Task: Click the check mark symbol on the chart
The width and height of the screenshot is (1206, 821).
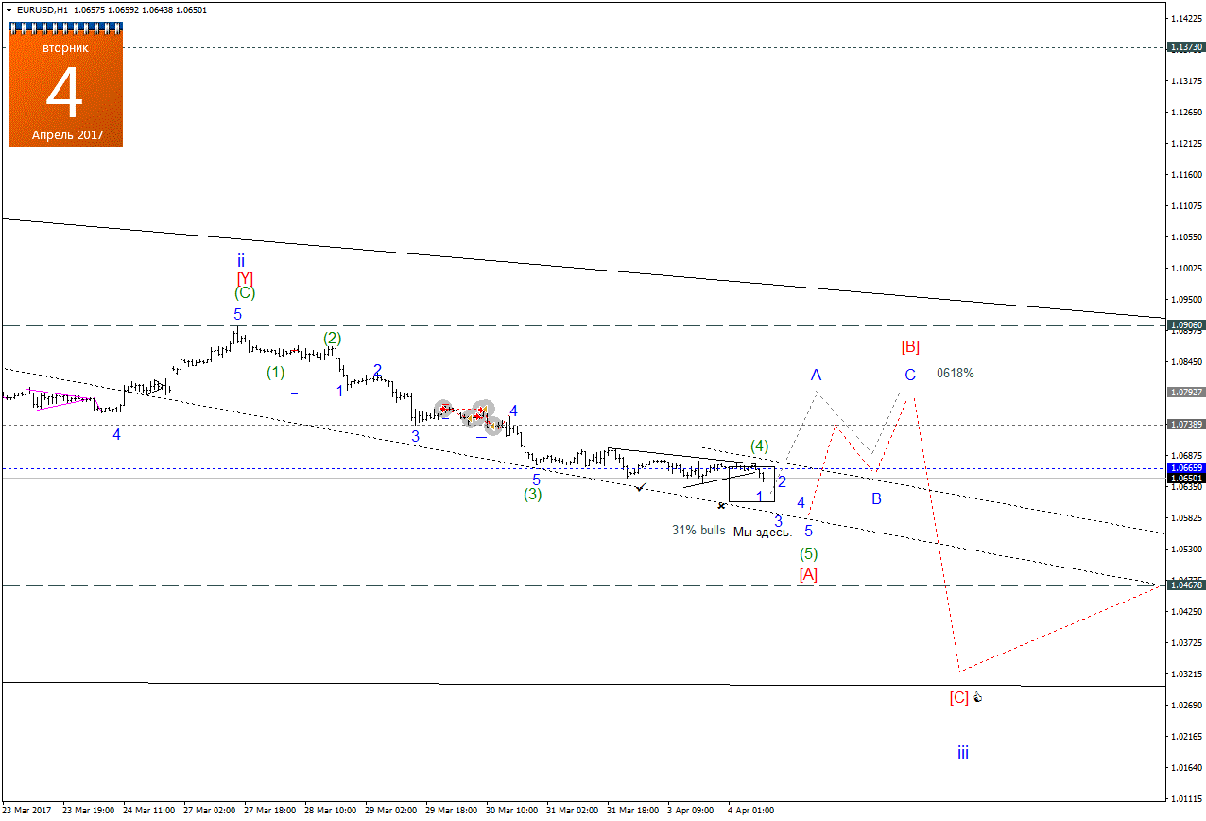Action: point(642,486)
